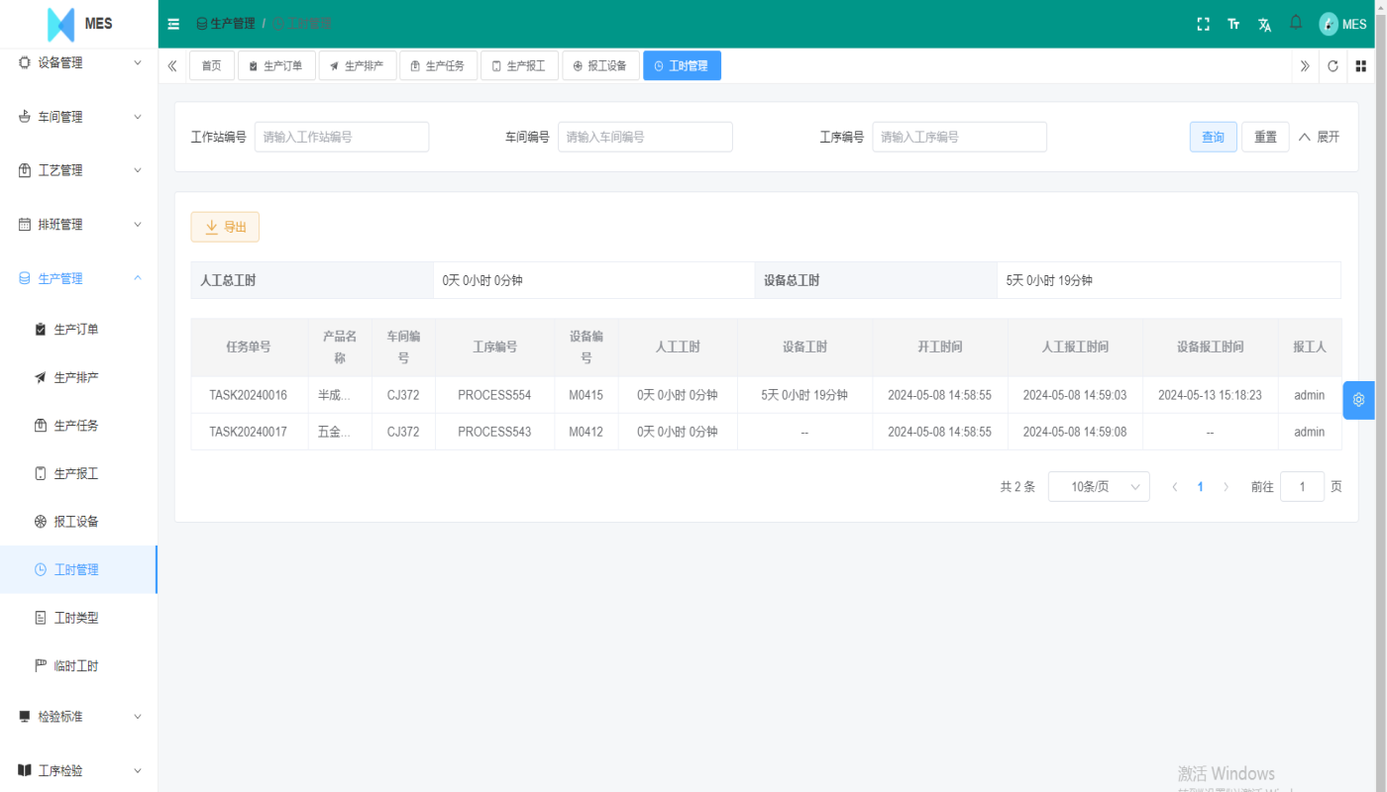1387x792 pixels.
Task: Open 临时工时 in the sidebar
Action: [x=79, y=665]
